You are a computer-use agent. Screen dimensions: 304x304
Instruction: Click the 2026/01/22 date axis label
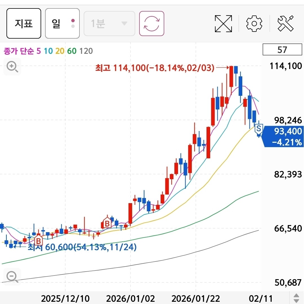pos(196,298)
